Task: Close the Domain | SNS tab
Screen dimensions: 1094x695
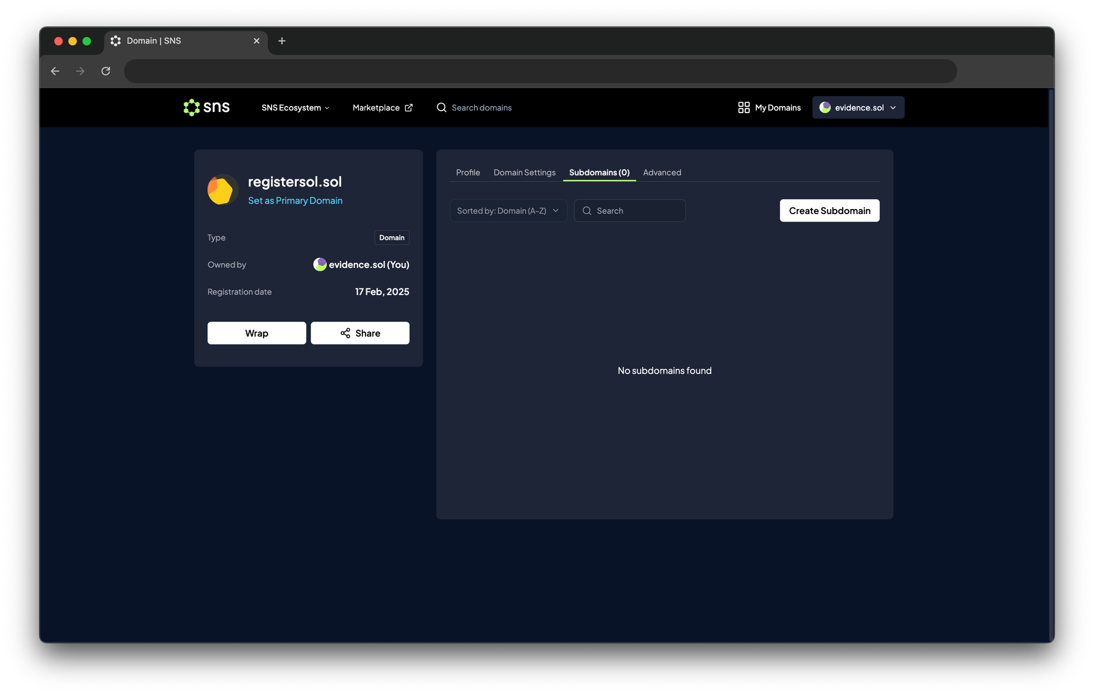Action: click(x=256, y=41)
